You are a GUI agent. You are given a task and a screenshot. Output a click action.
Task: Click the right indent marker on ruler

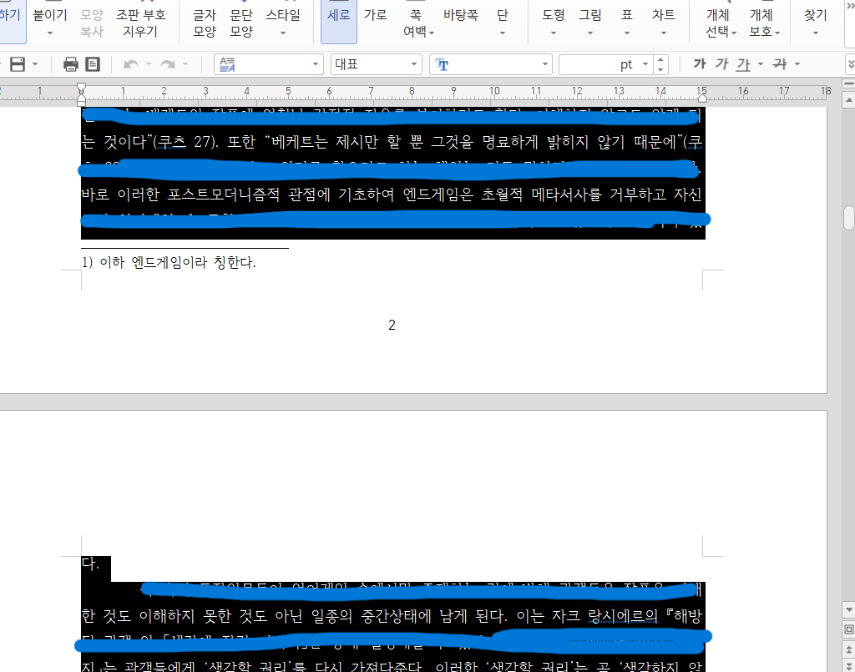(x=702, y=98)
